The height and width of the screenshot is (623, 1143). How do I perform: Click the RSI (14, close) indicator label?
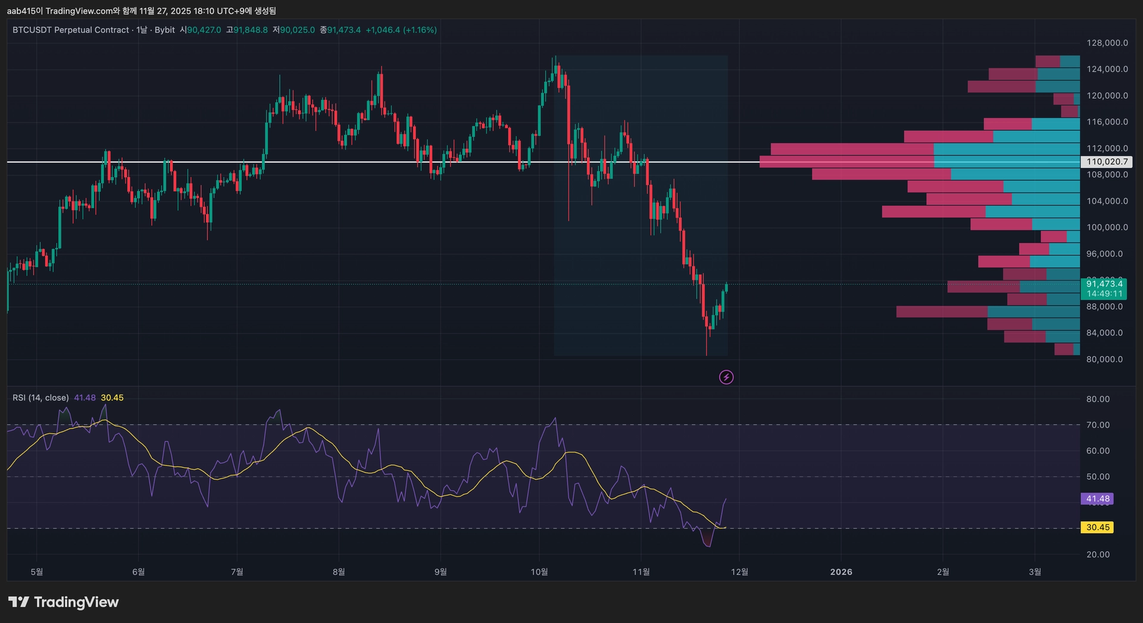tap(40, 398)
